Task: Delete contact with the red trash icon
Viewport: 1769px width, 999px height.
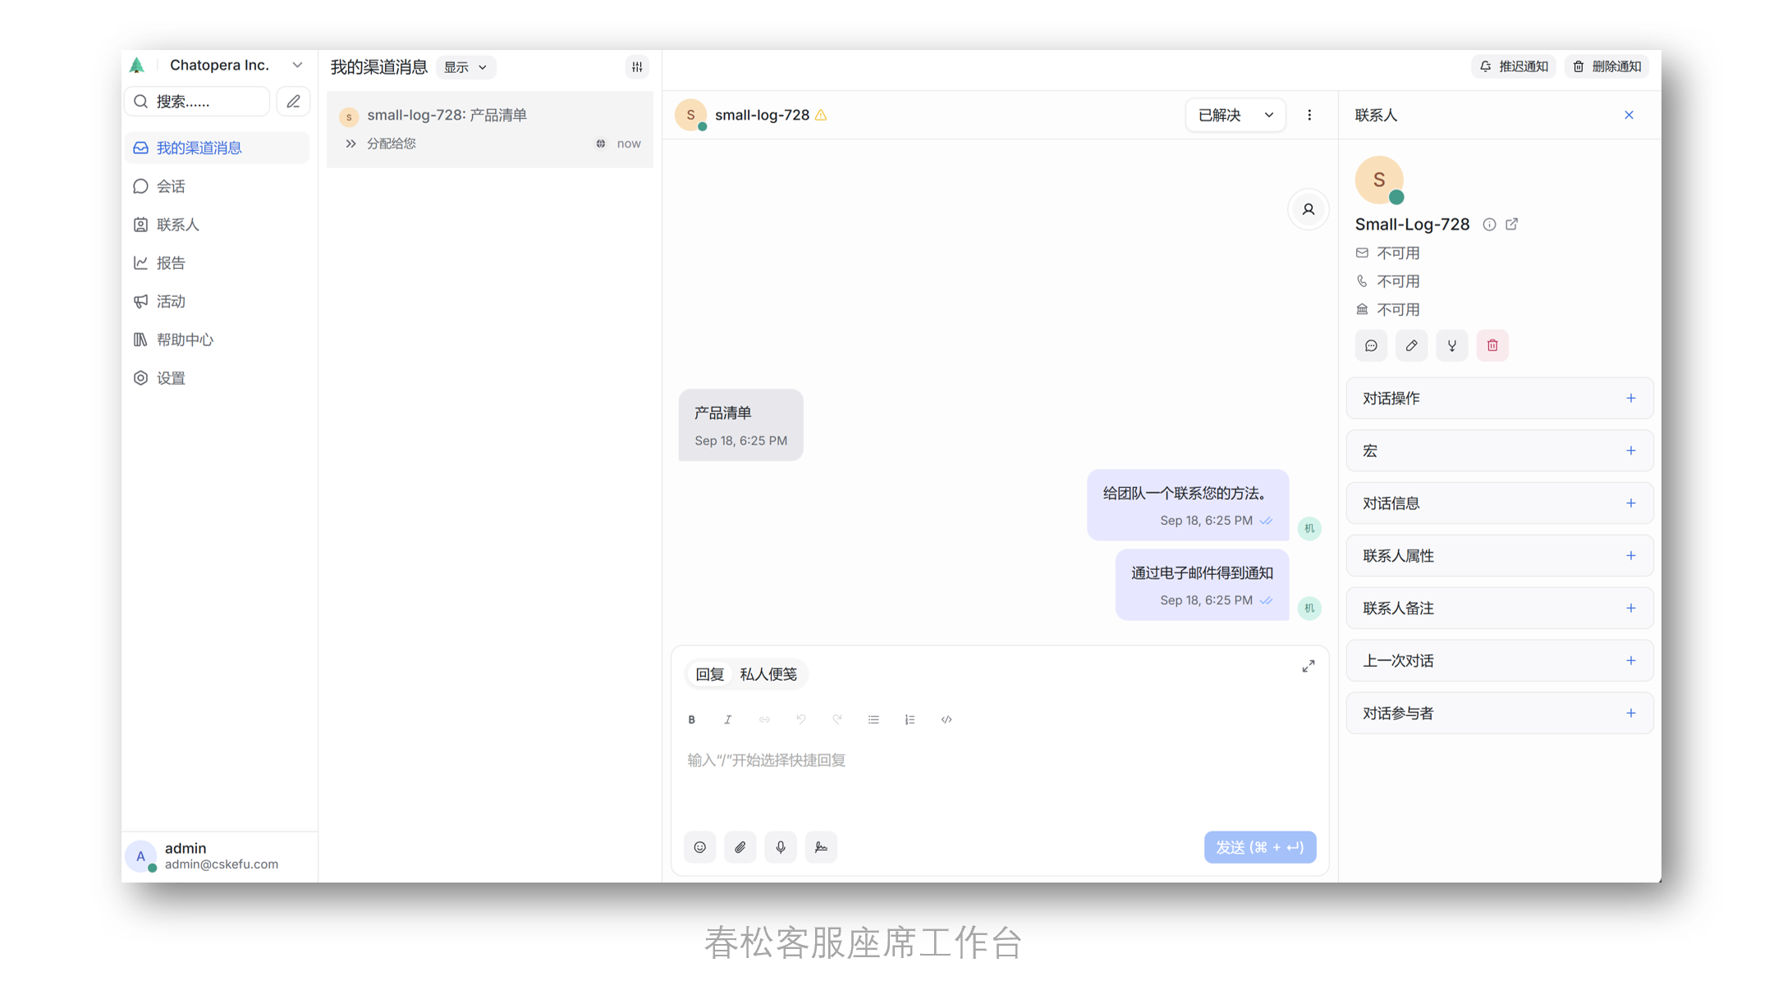Action: 1492,345
